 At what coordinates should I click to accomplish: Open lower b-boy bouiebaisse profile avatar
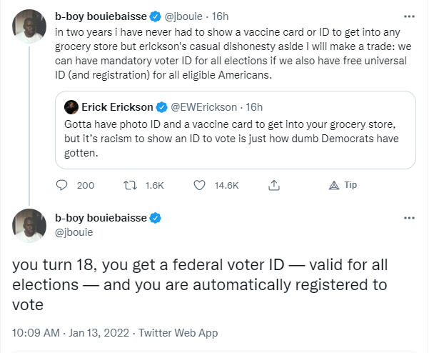coord(29,226)
